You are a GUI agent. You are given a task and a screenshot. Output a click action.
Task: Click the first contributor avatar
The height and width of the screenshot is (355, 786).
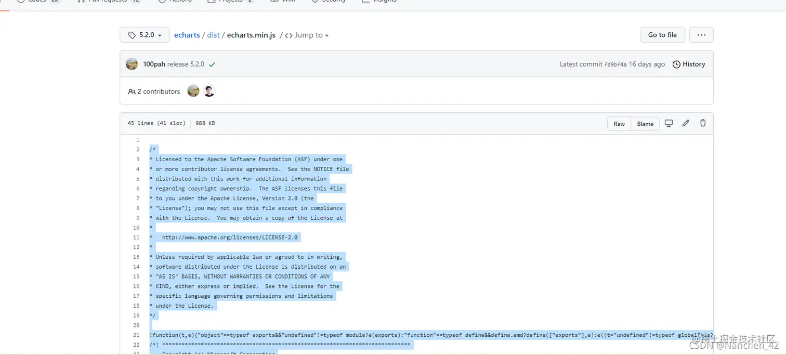click(x=193, y=91)
